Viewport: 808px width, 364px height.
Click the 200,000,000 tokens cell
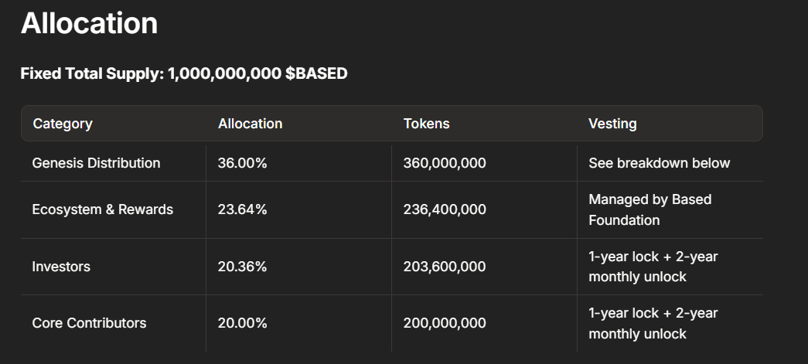445,323
